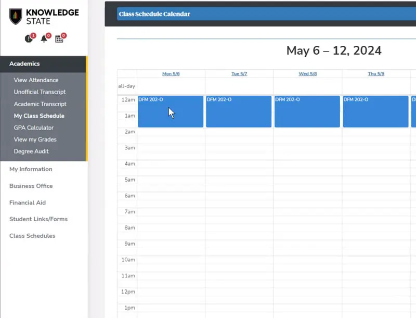416x318 pixels.
Task: Go to View Attendance
Action: pyautogui.click(x=36, y=80)
